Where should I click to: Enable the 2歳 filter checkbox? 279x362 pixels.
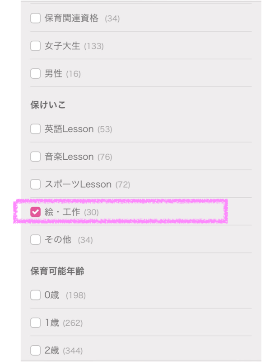(x=35, y=350)
